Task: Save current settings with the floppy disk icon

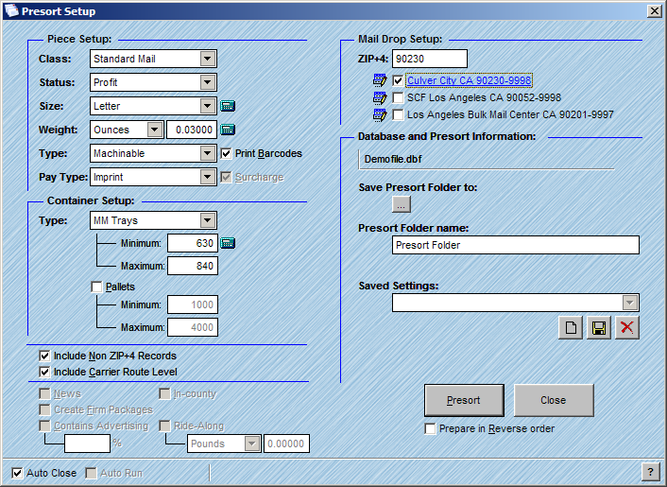Action: (598, 328)
